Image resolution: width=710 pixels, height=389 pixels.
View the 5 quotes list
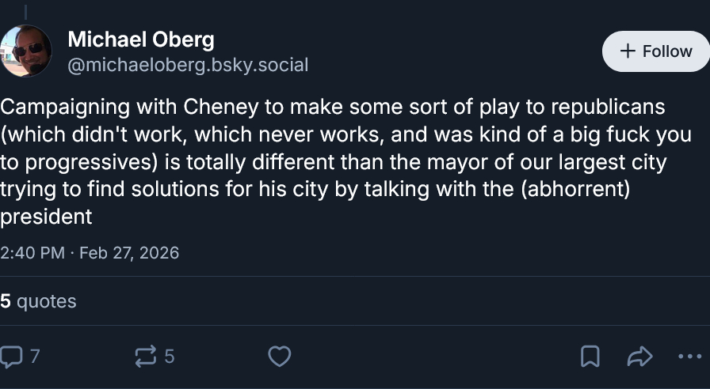point(38,301)
